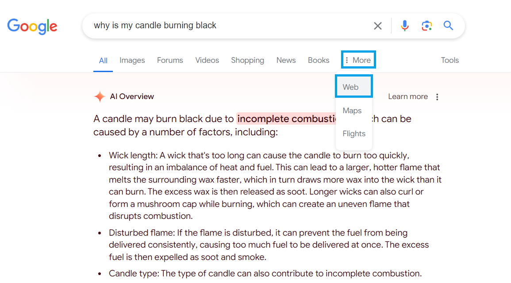The height and width of the screenshot is (283, 511).
Task: Click the Learn more link
Action: [x=407, y=97]
